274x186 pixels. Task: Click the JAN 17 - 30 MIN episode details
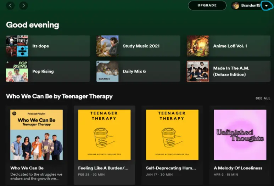pos(160,174)
